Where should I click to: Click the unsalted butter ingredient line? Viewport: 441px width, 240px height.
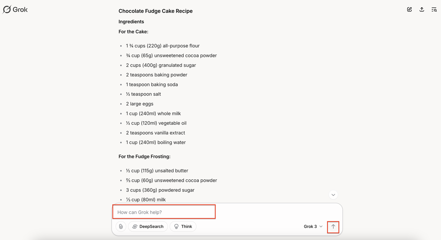[x=157, y=171]
